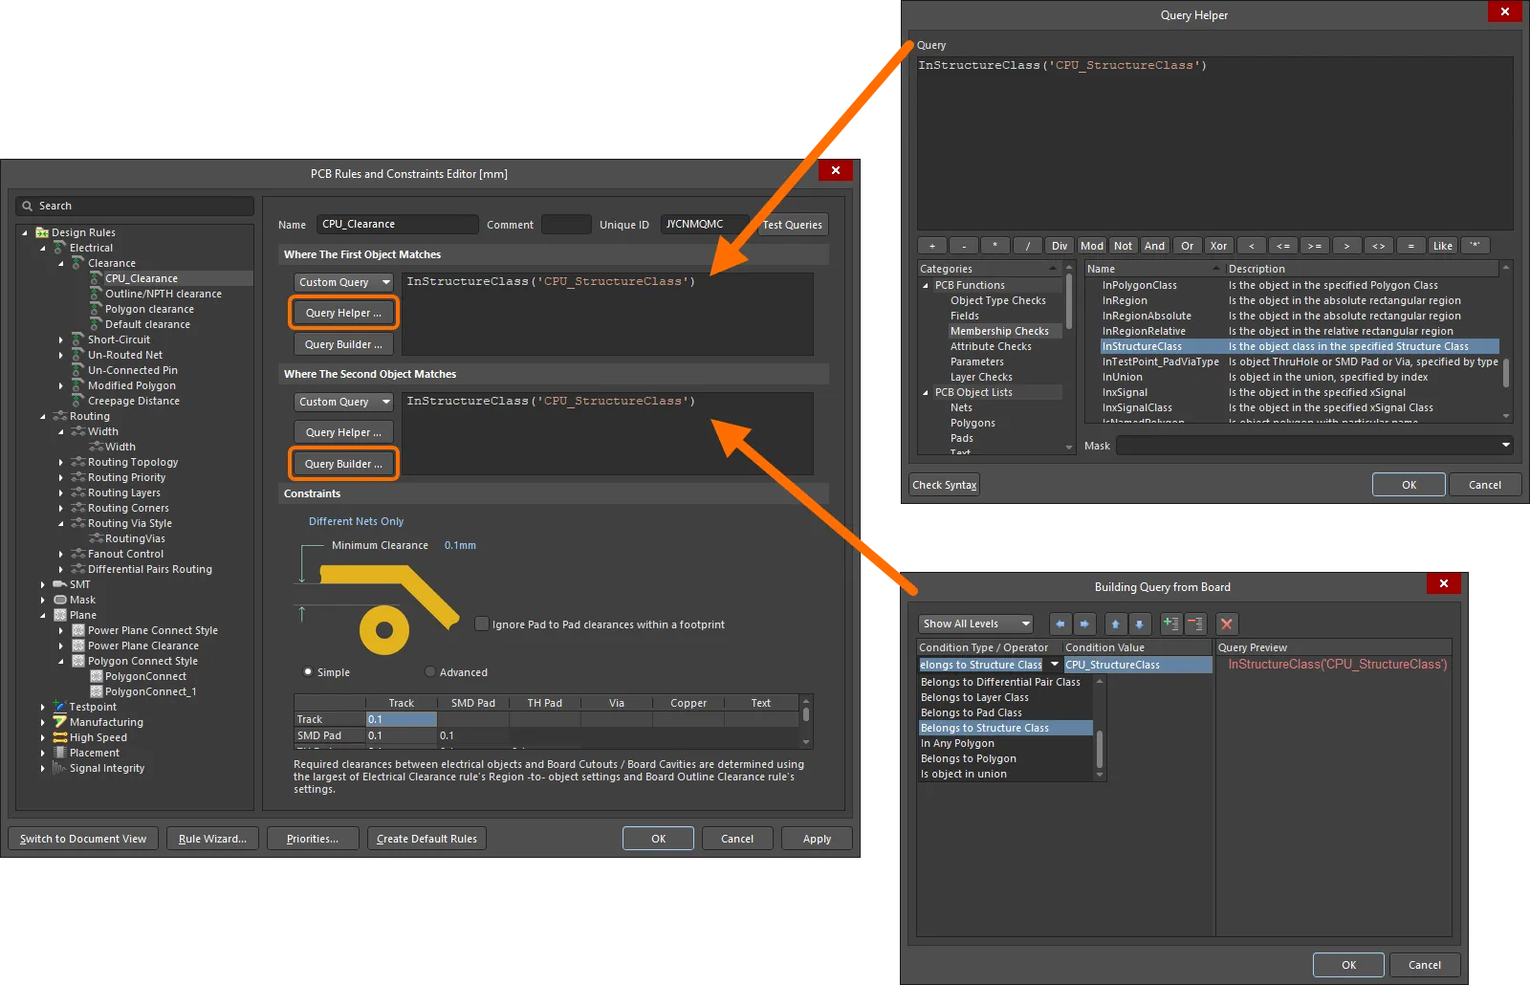Click the Apply button in Rules Editor
This screenshot has width=1530, height=985.
click(817, 839)
